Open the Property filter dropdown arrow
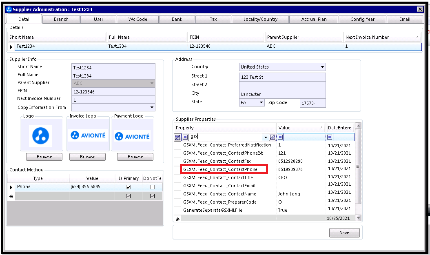 [266, 137]
